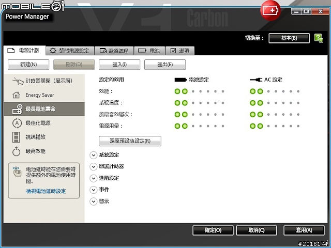
Task: Maximize the Power Manager window
Action: 306,11
